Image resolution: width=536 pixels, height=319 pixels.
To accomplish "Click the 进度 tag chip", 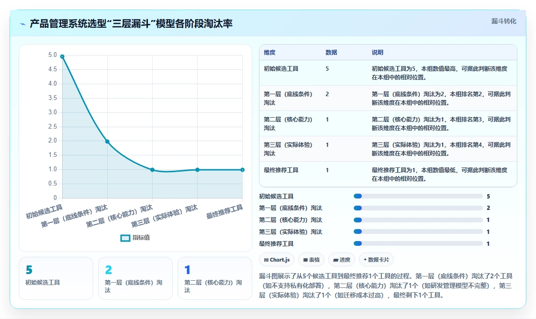I will [x=342, y=260].
